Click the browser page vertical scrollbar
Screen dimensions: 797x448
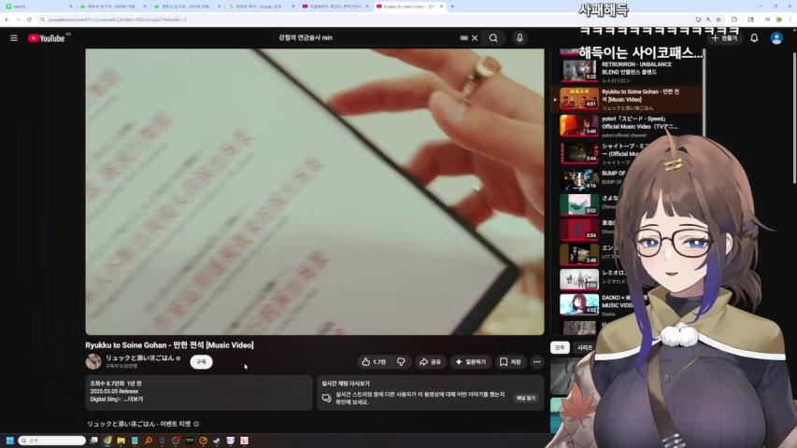tap(794, 117)
